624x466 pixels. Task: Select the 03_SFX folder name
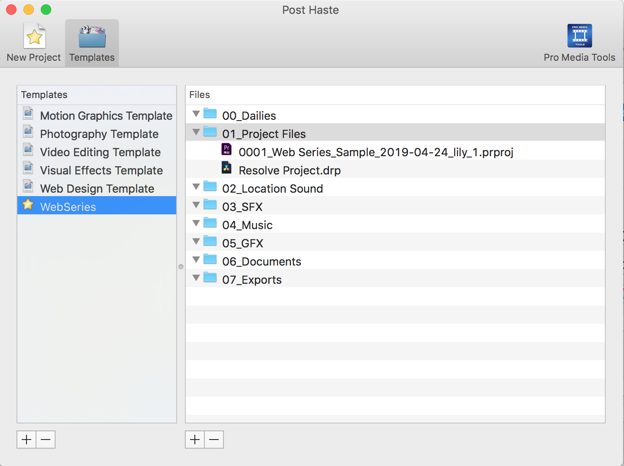pyautogui.click(x=243, y=207)
